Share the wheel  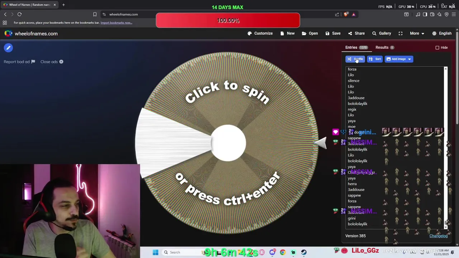(x=356, y=33)
